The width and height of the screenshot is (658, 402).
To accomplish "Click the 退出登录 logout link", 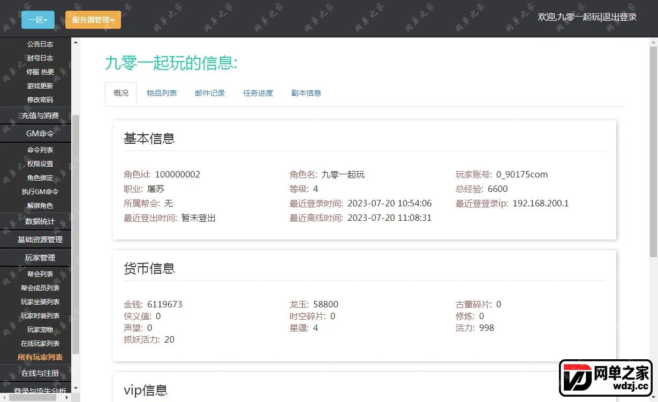I will (x=620, y=17).
